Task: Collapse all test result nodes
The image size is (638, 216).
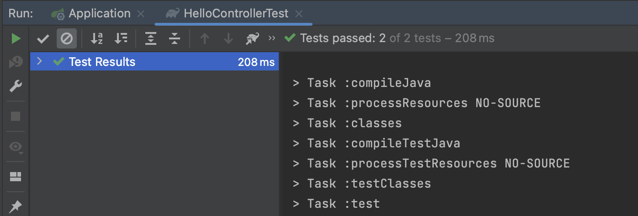Action: coord(174,39)
